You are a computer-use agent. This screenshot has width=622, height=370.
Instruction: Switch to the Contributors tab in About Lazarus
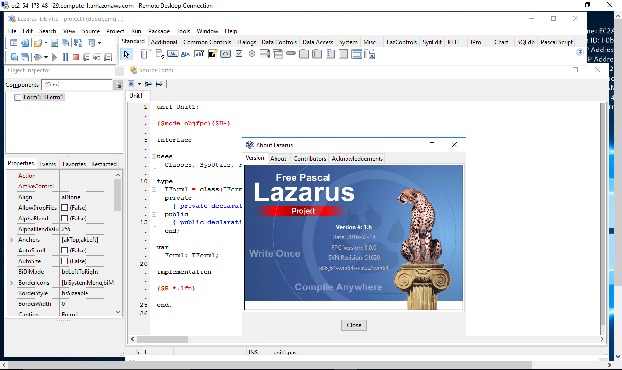pos(310,158)
